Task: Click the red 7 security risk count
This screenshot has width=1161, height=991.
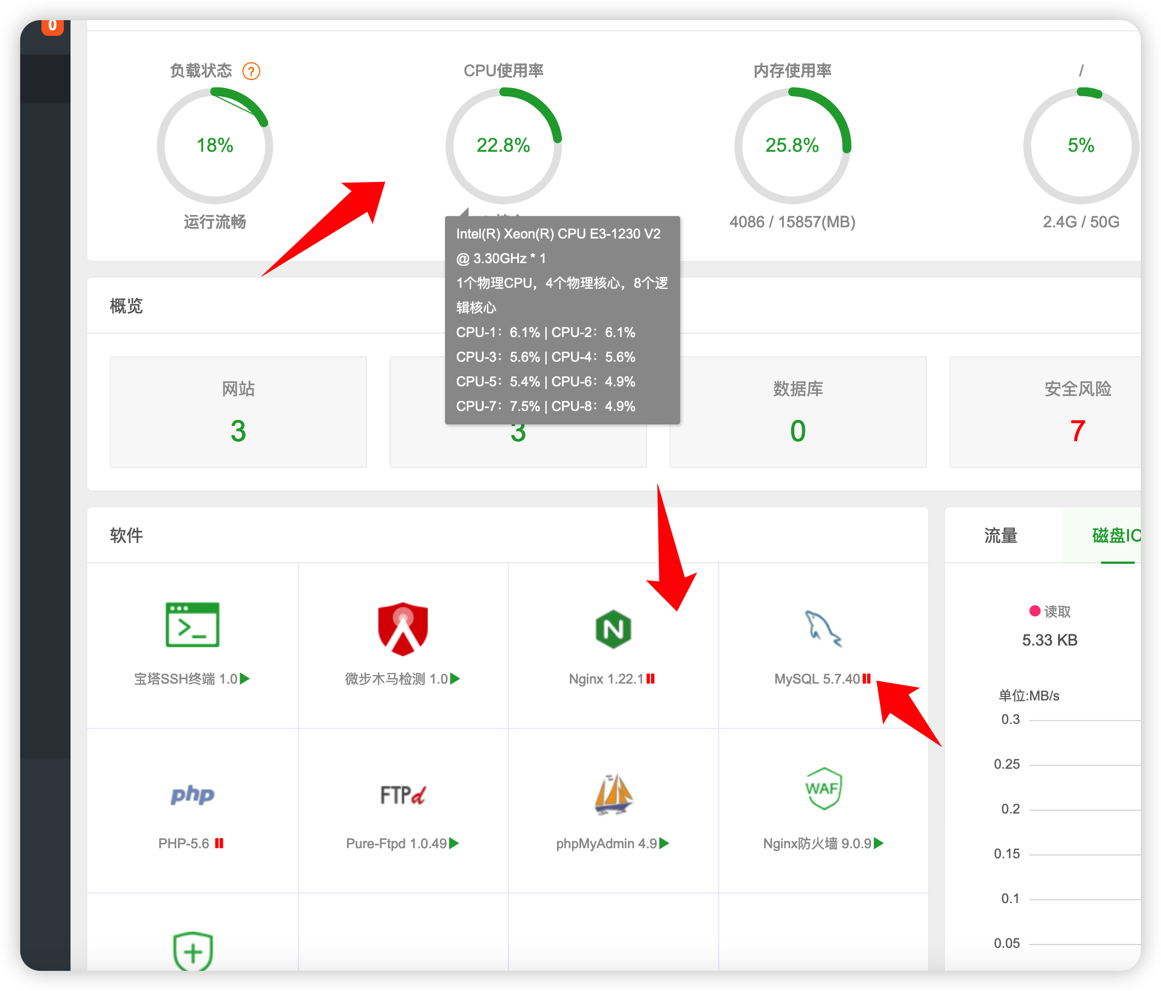Action: click(x=1078, y=431)
